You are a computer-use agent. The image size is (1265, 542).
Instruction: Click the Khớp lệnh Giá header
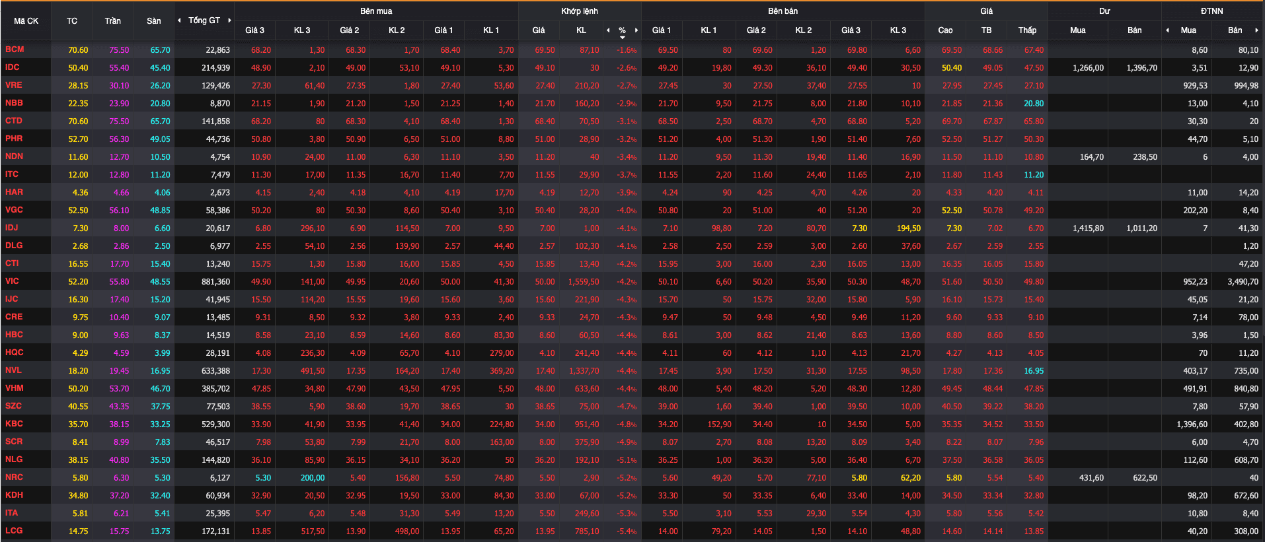pyautogui.click(x=539, y=30)
